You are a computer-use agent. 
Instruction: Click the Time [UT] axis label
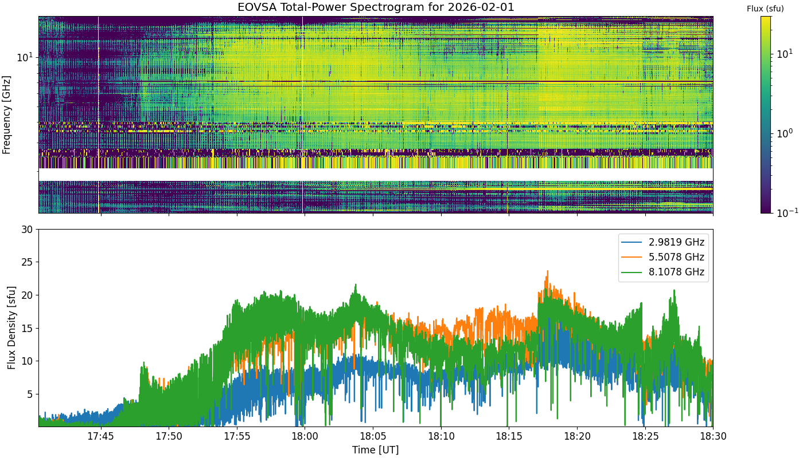click(376, 449)
